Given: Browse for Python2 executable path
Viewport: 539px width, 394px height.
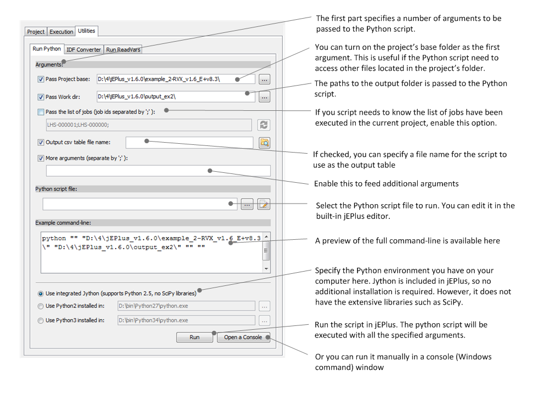Looking at the screenshot, I should pyautogui.click(x=264, y=306).
